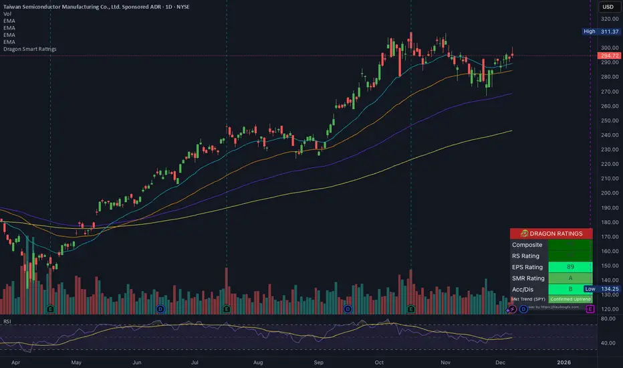The width and height of the screenshot is (623, 368).
Task: Click the 2026 time axis label
Action: [x=564, y=363]
